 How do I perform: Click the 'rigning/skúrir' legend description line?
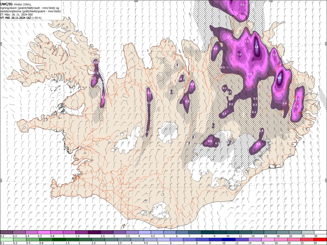coord(30,8)
